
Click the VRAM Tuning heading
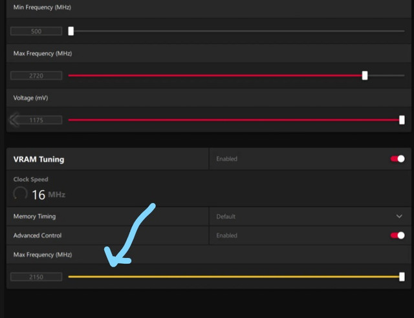coord(39,160)
